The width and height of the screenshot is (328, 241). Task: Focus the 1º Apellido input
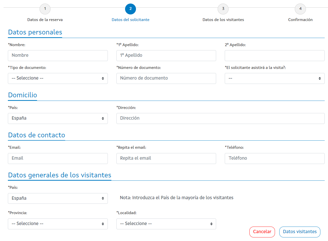pos(166,55)
